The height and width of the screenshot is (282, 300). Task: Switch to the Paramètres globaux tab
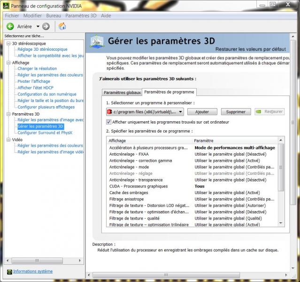[122, 93]
